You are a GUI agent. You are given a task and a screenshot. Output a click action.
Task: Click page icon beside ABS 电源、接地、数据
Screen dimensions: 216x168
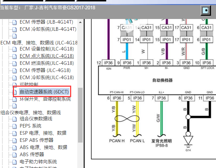coord(14,148)
